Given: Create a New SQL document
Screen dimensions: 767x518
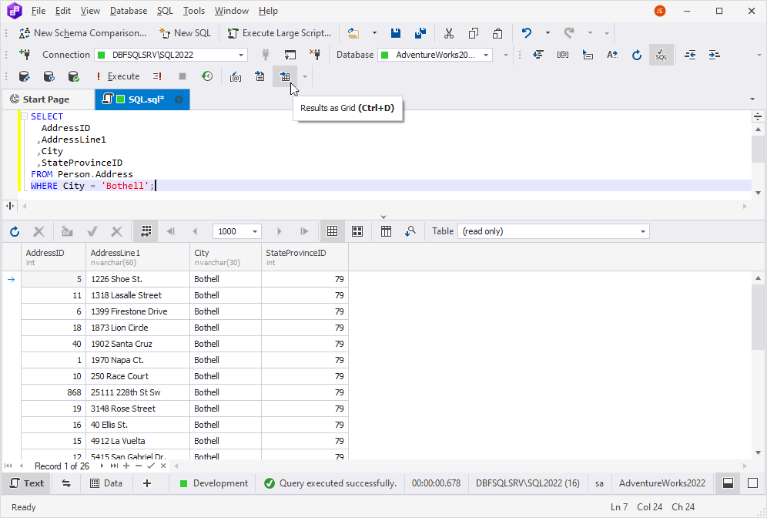Looking at the screenshot, I should point(185,33).
